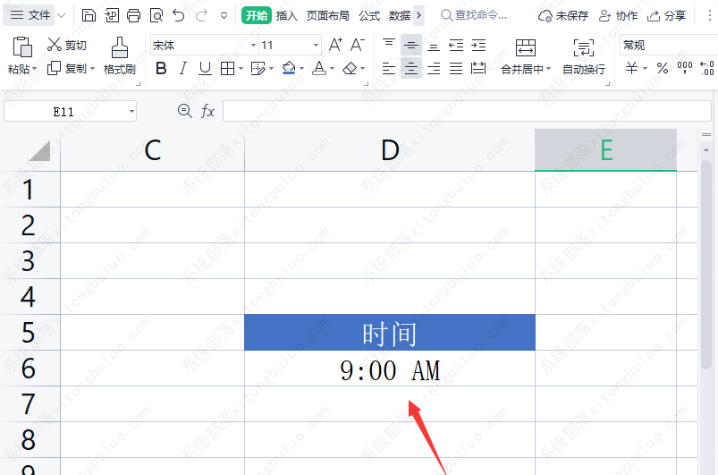Image resolution: width=718 pixels, height=475 pixels.
Task: Open the 常规 number format box
Action: point(669,45)
